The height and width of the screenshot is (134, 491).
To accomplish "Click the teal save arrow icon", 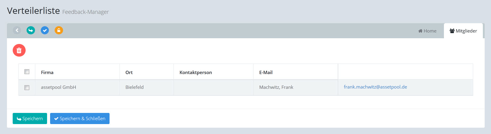I will coord(31,30).
